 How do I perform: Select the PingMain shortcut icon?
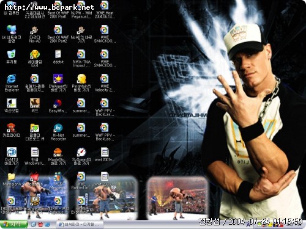[x=81, y=82]
